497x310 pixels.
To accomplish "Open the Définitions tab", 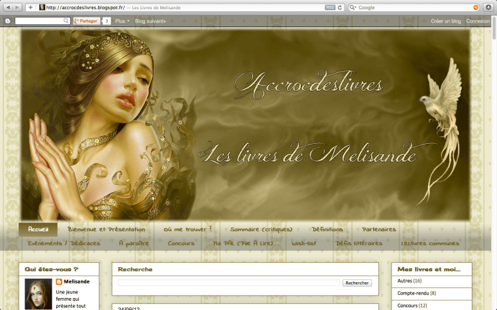I will pos(327,229).
